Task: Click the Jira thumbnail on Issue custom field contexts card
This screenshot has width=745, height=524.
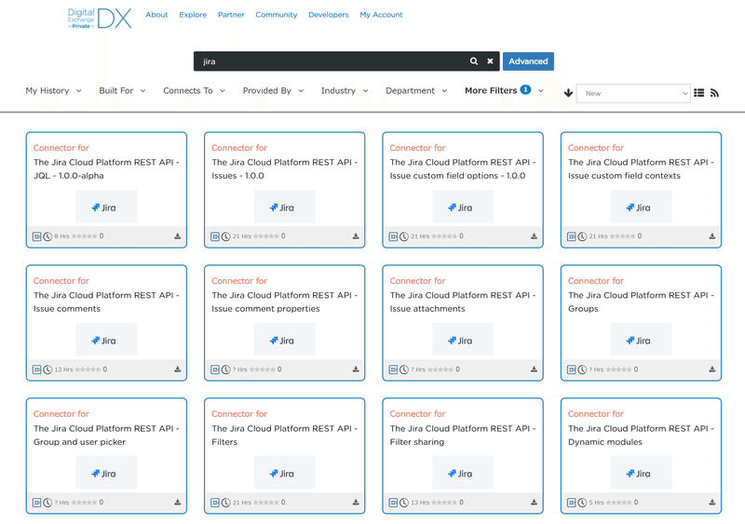Action: coord(641,207)
